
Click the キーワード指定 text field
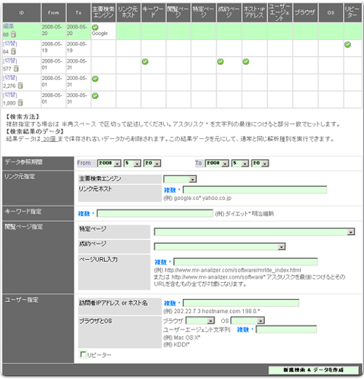(x=155, y=213)
